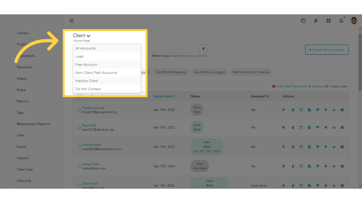Image resolution: width=362 pixels, height=203 pixels.
Task: Send email via envelope icon for Charles Wells
Action: (342, 147)
